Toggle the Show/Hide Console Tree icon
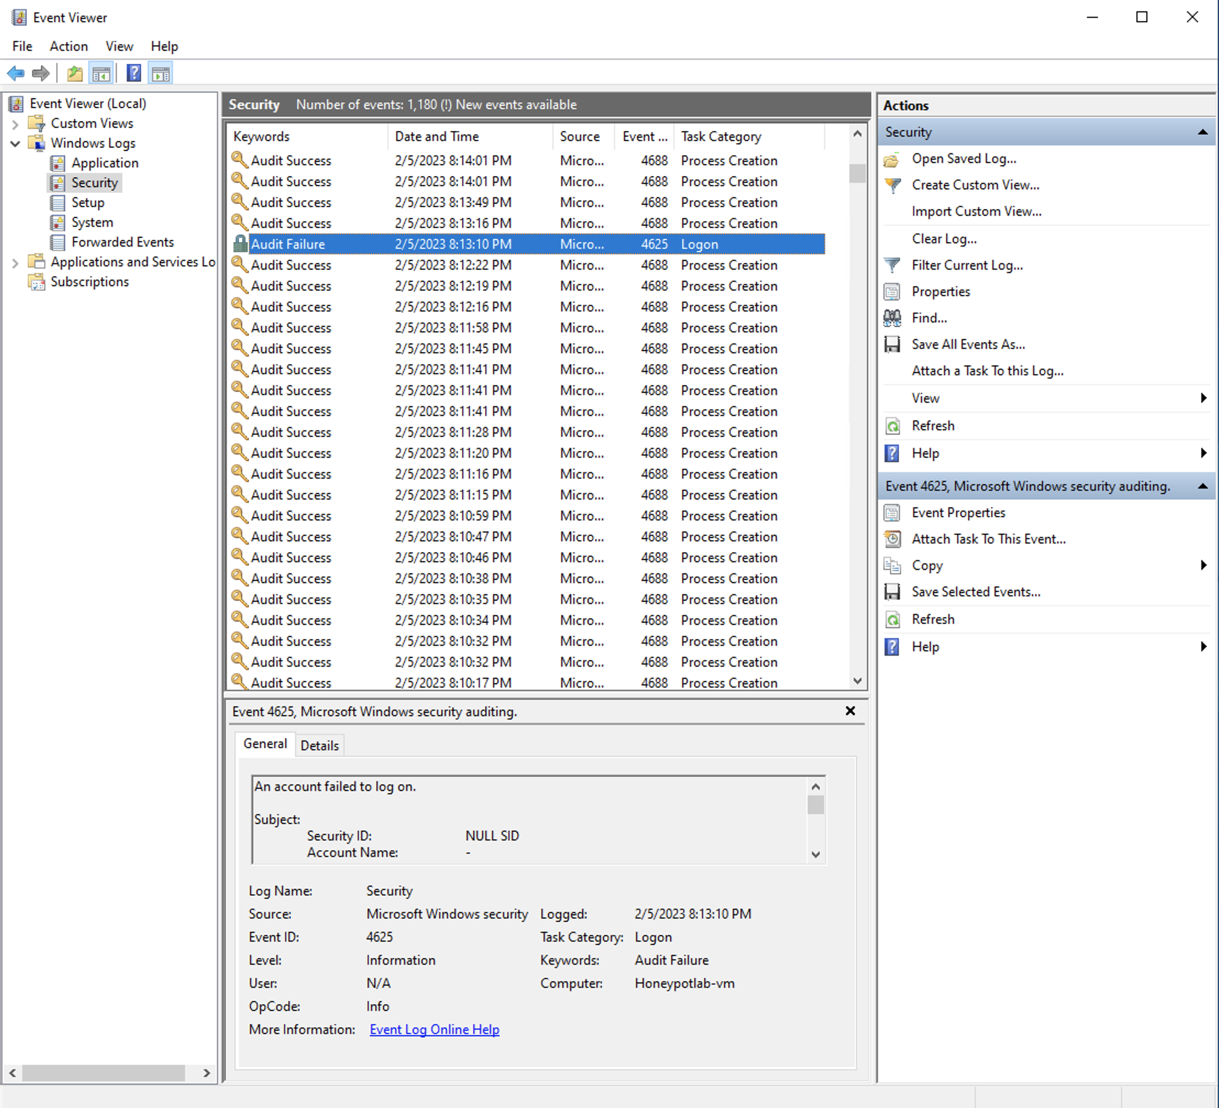1219x1108 pixels. 101,74
